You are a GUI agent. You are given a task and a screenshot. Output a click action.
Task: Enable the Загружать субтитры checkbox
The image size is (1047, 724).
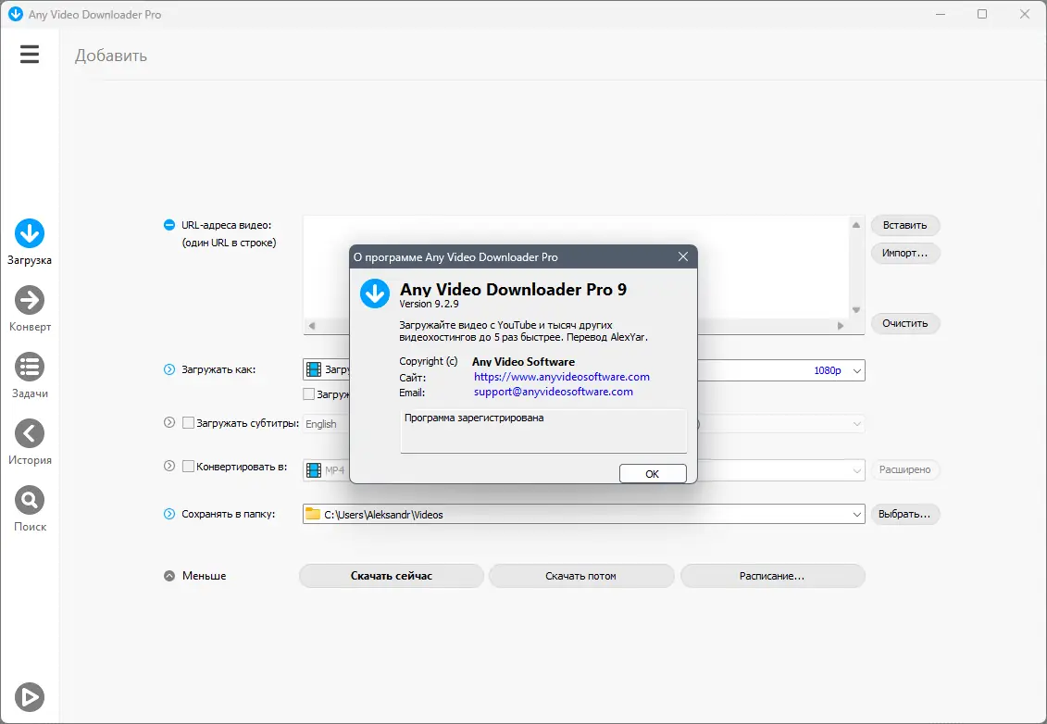pyautogui.click(x=188, y=423)
